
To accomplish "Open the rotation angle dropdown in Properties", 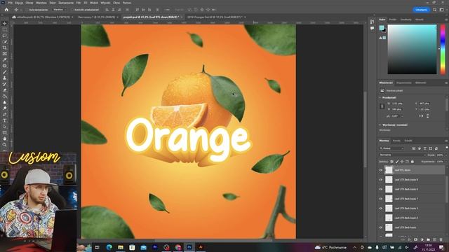I will [x=402, y=116].
